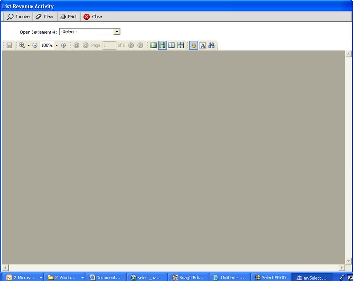Go to the previous page
This screenshot has height=281, width=353.
pos(86,45)
